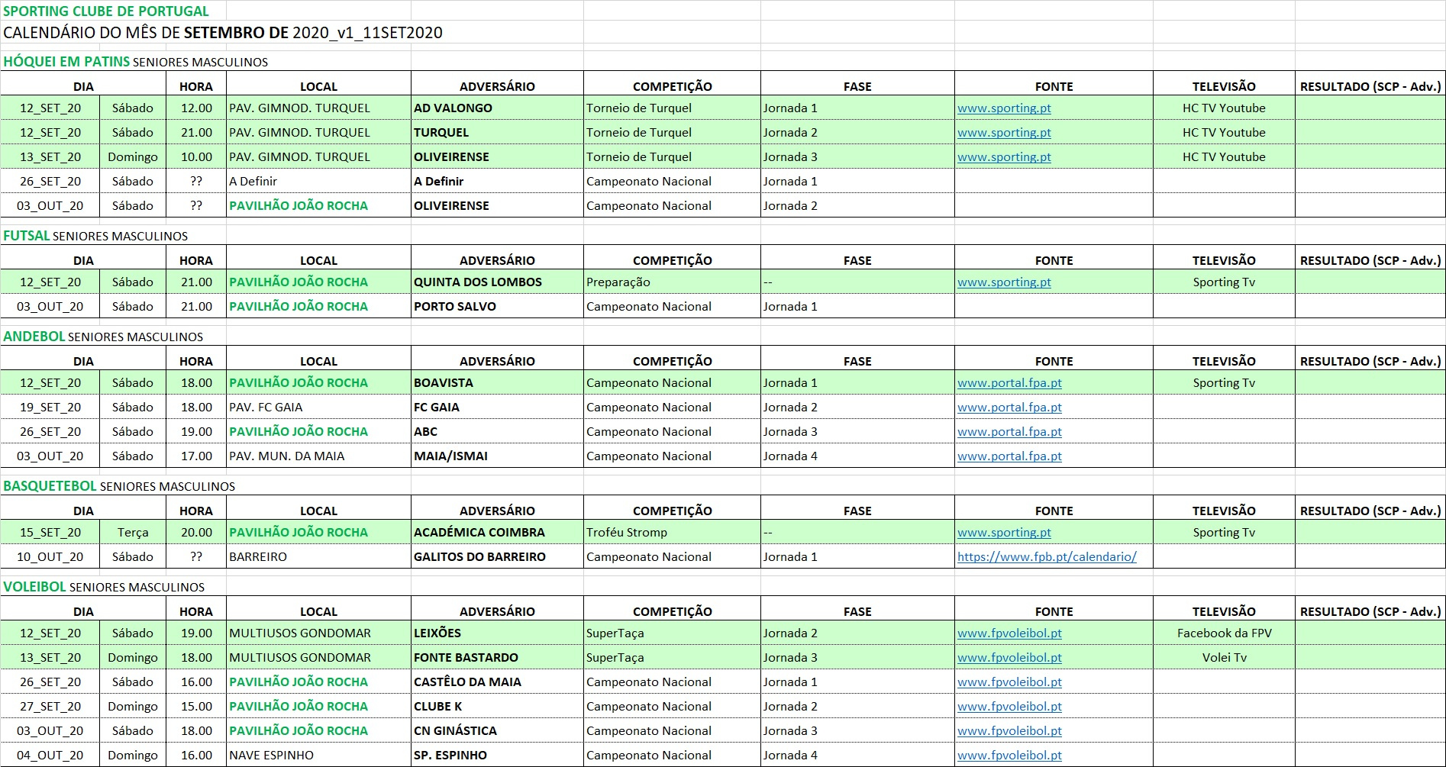1446x767 pixels.
Task: Click the QUINTA DOS LOMBOS cell
Action: pos(497,282)
